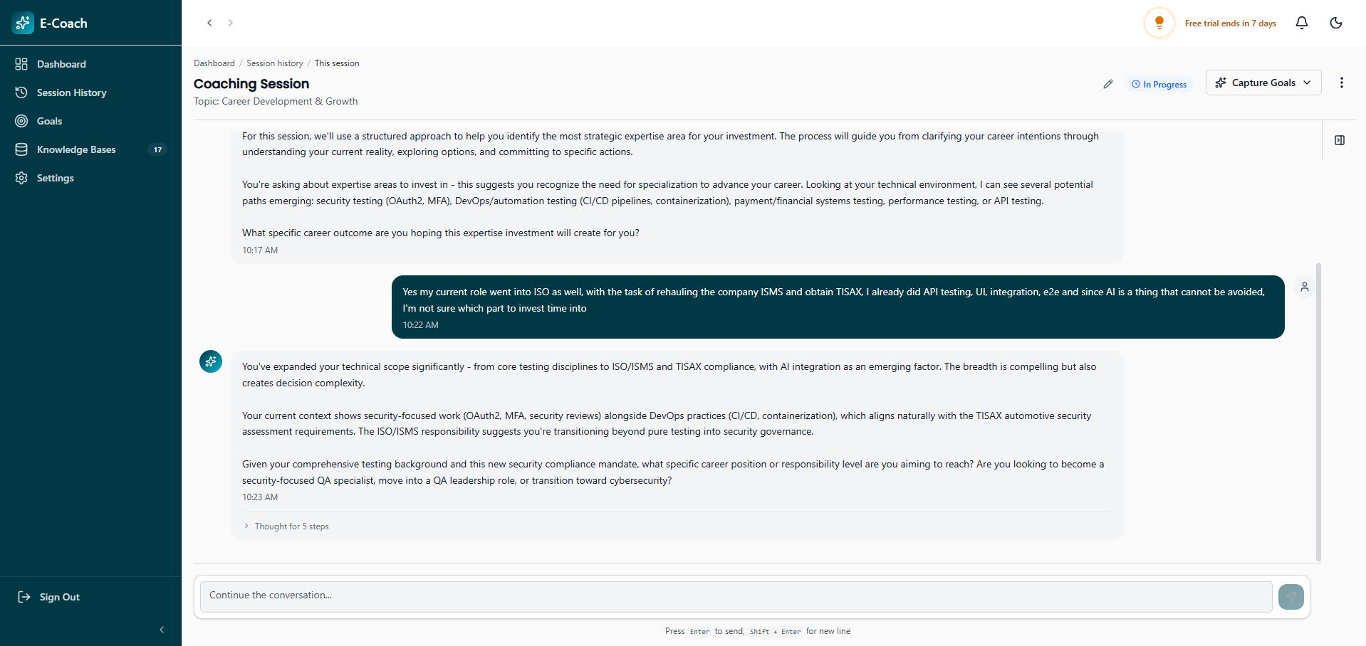
Task: Open Session History in the sidebar
Action: (x=90, y=92)
